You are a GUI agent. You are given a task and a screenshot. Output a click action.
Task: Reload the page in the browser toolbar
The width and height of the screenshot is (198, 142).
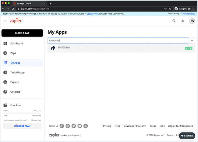[13, 9]
